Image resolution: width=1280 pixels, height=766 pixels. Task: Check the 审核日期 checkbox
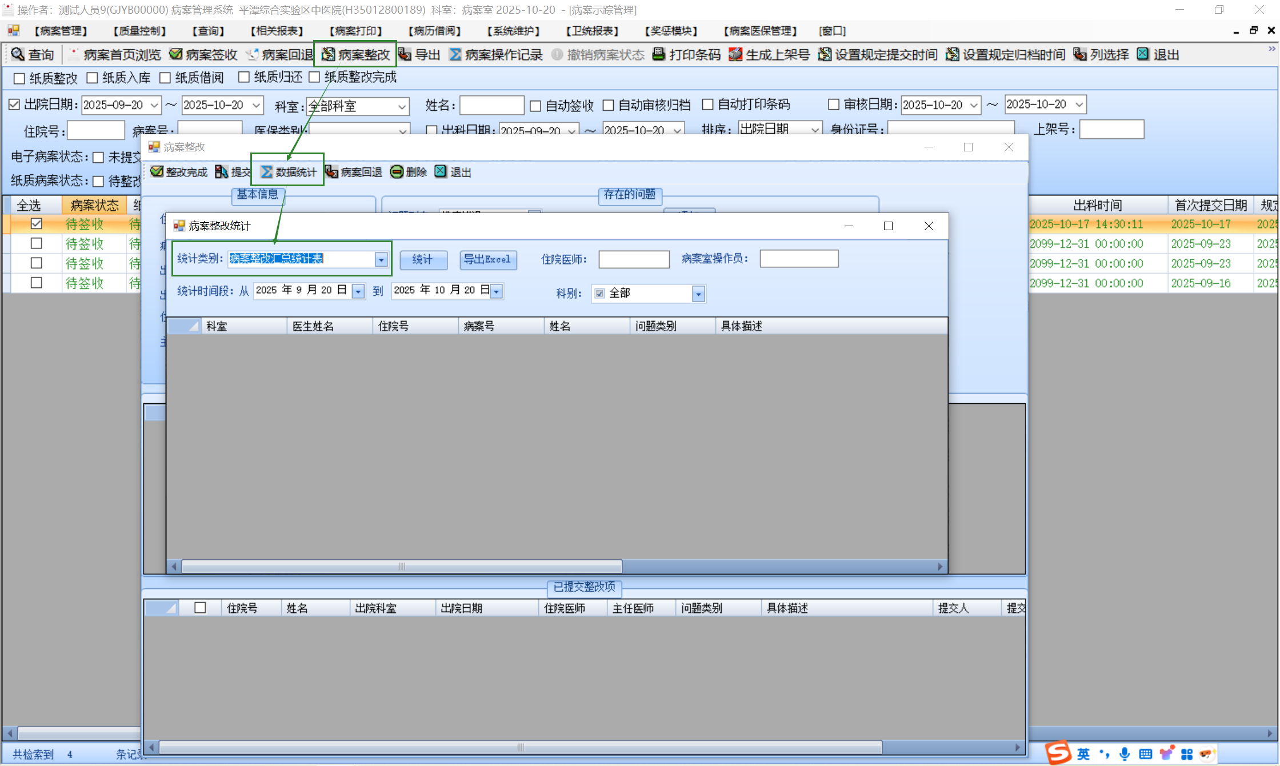pos(834,105)
